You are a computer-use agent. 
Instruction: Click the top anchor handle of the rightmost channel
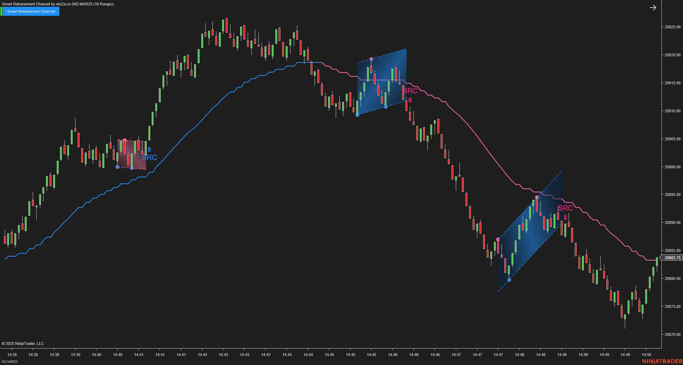pyautogui.click(x=537, y=197)
